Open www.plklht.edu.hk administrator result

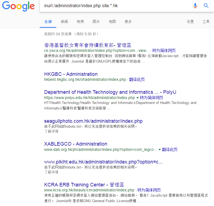point(103,162)
